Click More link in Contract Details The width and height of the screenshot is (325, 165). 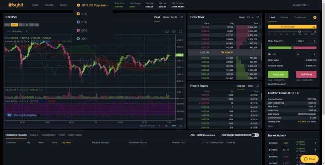coord(271,126)
